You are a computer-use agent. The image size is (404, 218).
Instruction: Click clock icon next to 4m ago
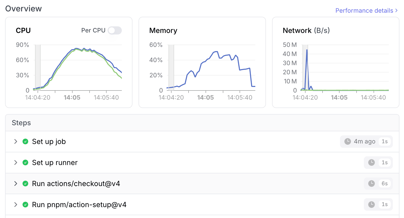click(348, 141)
